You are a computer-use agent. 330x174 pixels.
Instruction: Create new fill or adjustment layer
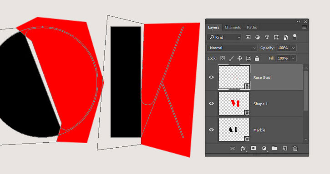click(264, 149)
